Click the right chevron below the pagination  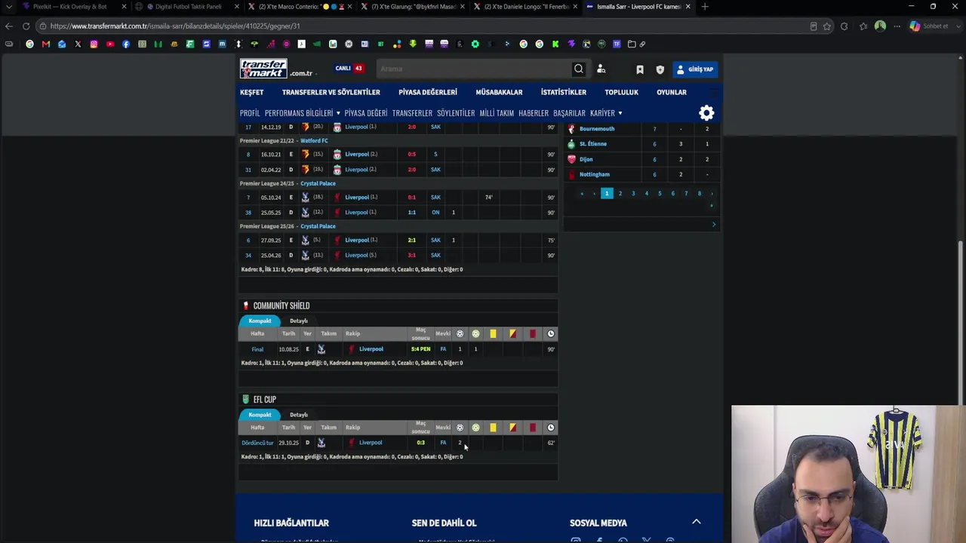(714, 224)
